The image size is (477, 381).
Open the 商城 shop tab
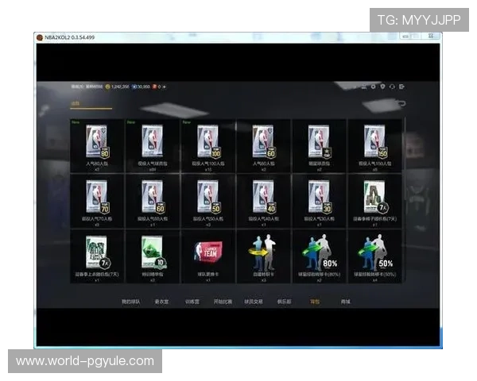point(345,302)
